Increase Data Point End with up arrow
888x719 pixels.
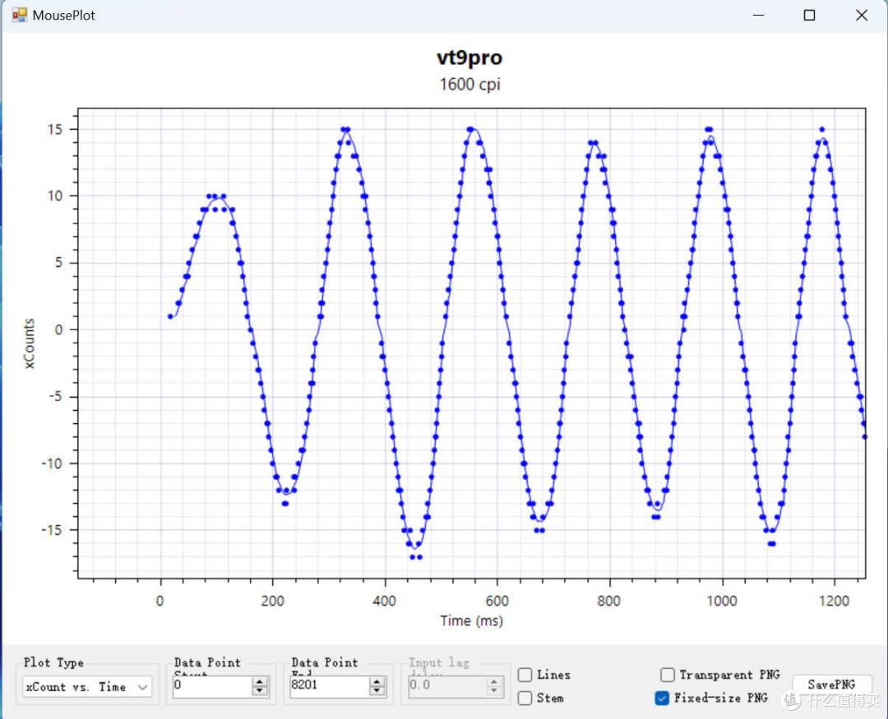pyautogui.click(x=377, y=682)
